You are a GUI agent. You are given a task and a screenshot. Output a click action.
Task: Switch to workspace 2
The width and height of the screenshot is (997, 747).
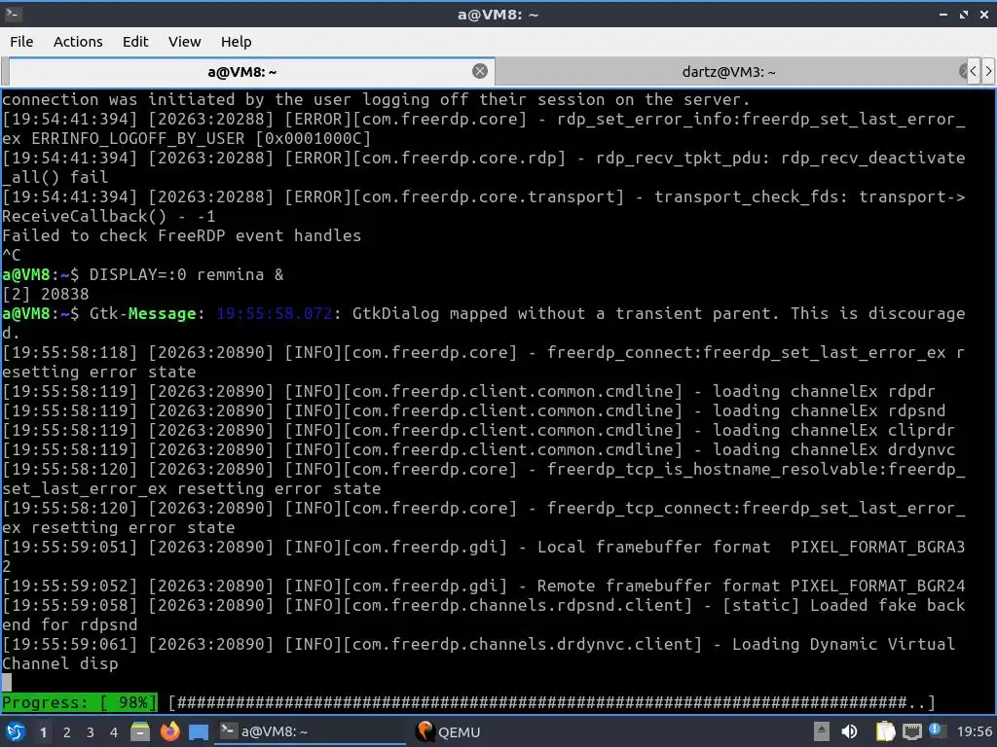point(67,732)
